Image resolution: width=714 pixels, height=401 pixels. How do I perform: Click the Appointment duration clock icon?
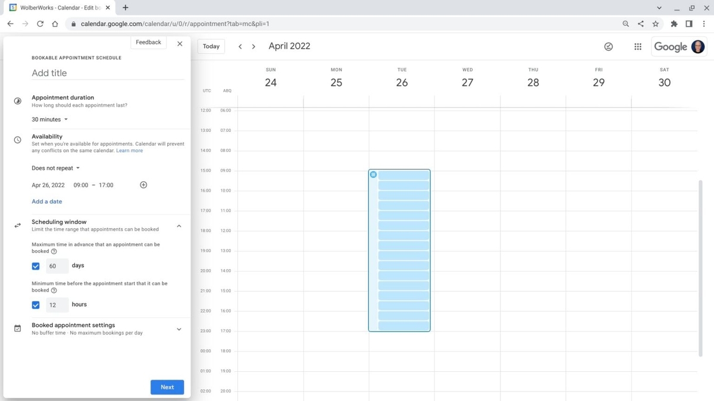17,101
